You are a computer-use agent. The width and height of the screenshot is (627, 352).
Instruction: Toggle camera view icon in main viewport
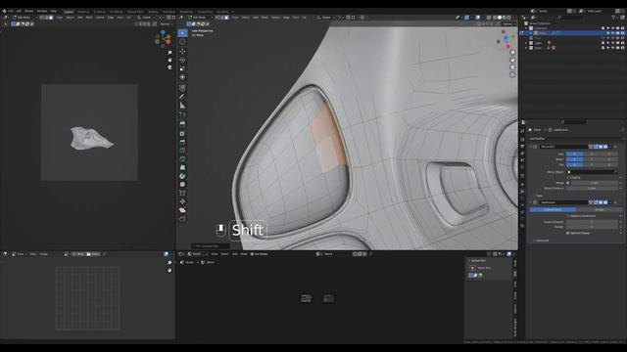[x=512, y=67]
